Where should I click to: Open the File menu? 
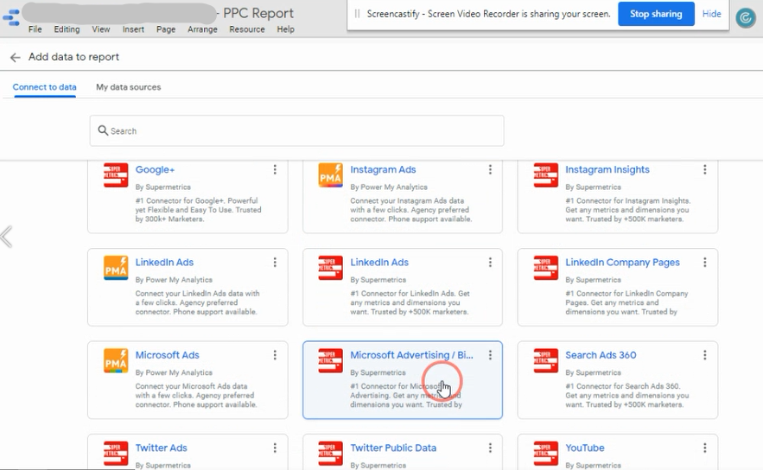35,29
